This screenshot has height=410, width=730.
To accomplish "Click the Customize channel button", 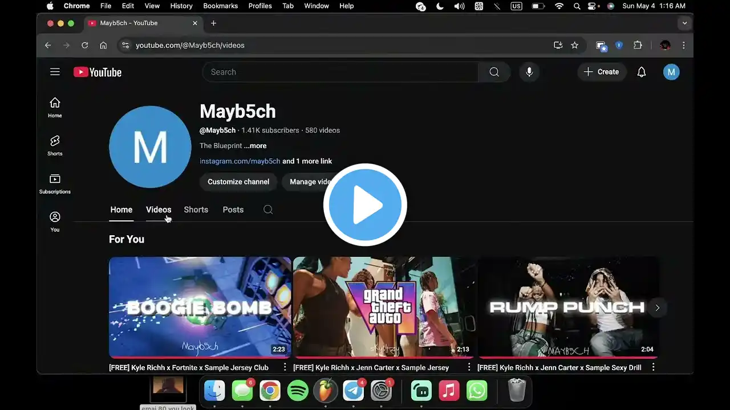I will coord(238,182).
